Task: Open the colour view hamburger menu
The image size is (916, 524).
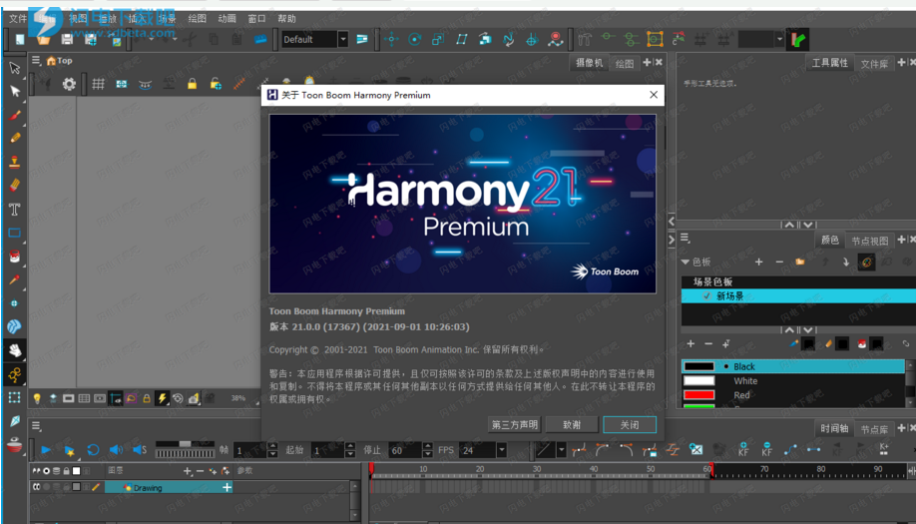Action: point(686,239)
